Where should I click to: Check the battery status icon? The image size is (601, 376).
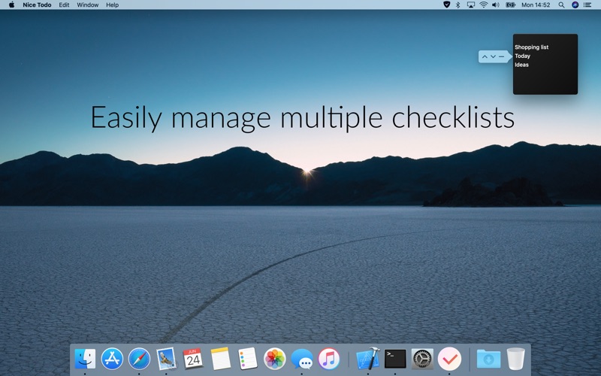pos(510,5)
